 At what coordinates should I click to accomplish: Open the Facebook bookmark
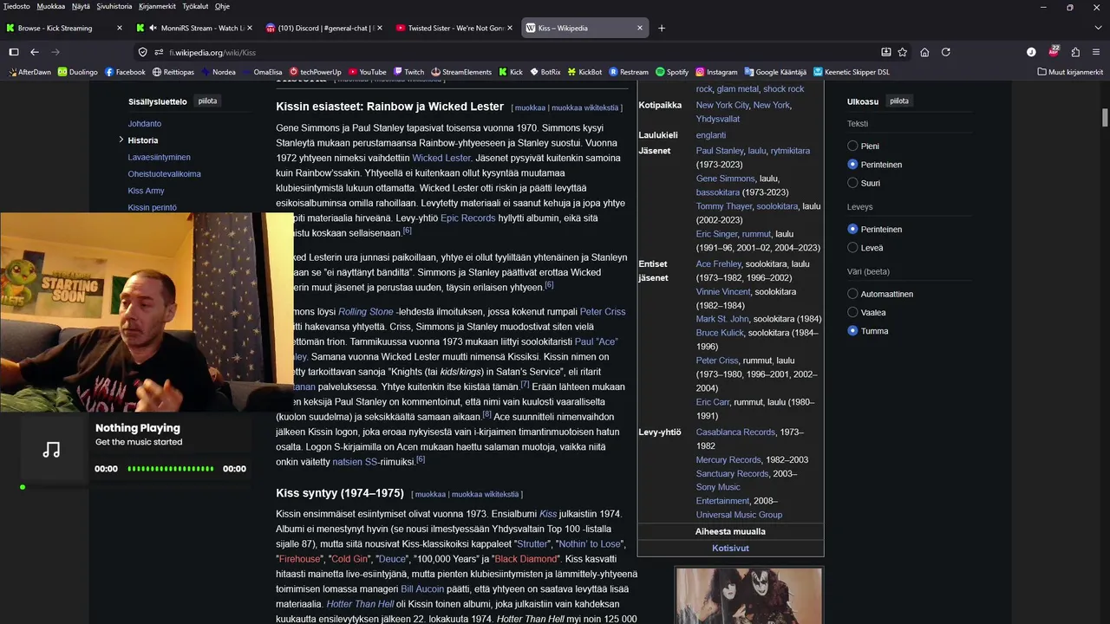[125, 72]
